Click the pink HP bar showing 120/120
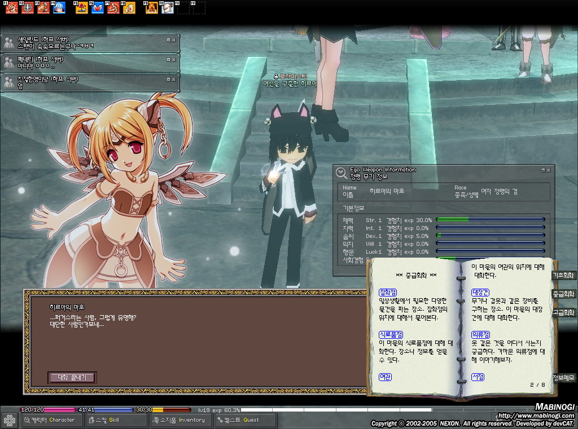The width and height of the screenshot is (578, 429). pos(48,409)
